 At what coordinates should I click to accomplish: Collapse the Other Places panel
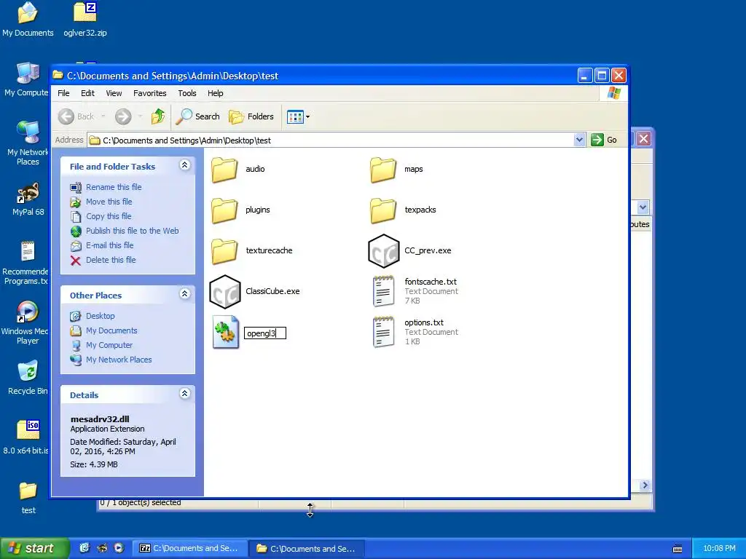click(x=184, y=294)
